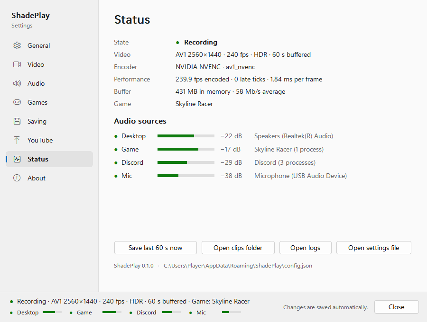427x322 pixels.
Task: Click the Game audio level meter
Action: (x=186, y=149)
